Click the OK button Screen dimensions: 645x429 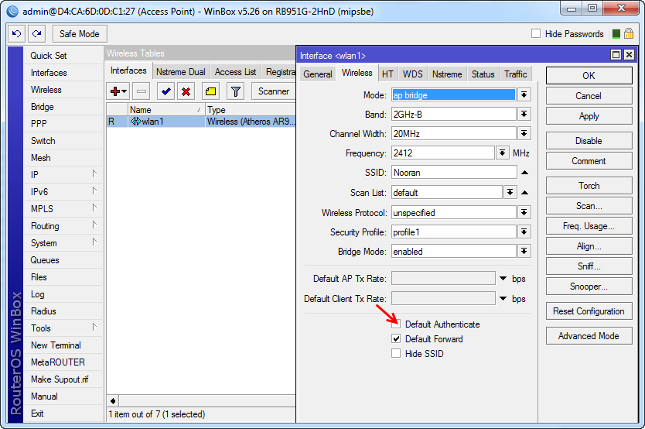click(589, 75)
